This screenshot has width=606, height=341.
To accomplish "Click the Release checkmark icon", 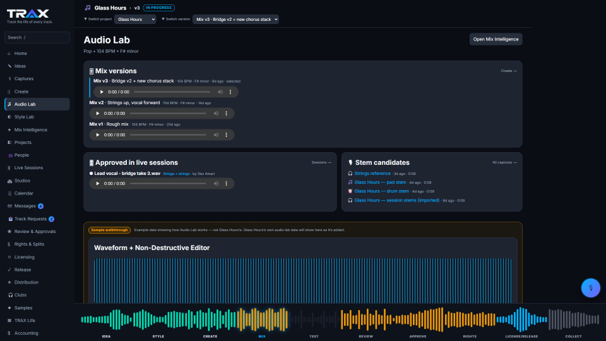I will (x=9, y=270).
